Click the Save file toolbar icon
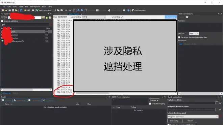223x125 pixels. click(13, 10)
